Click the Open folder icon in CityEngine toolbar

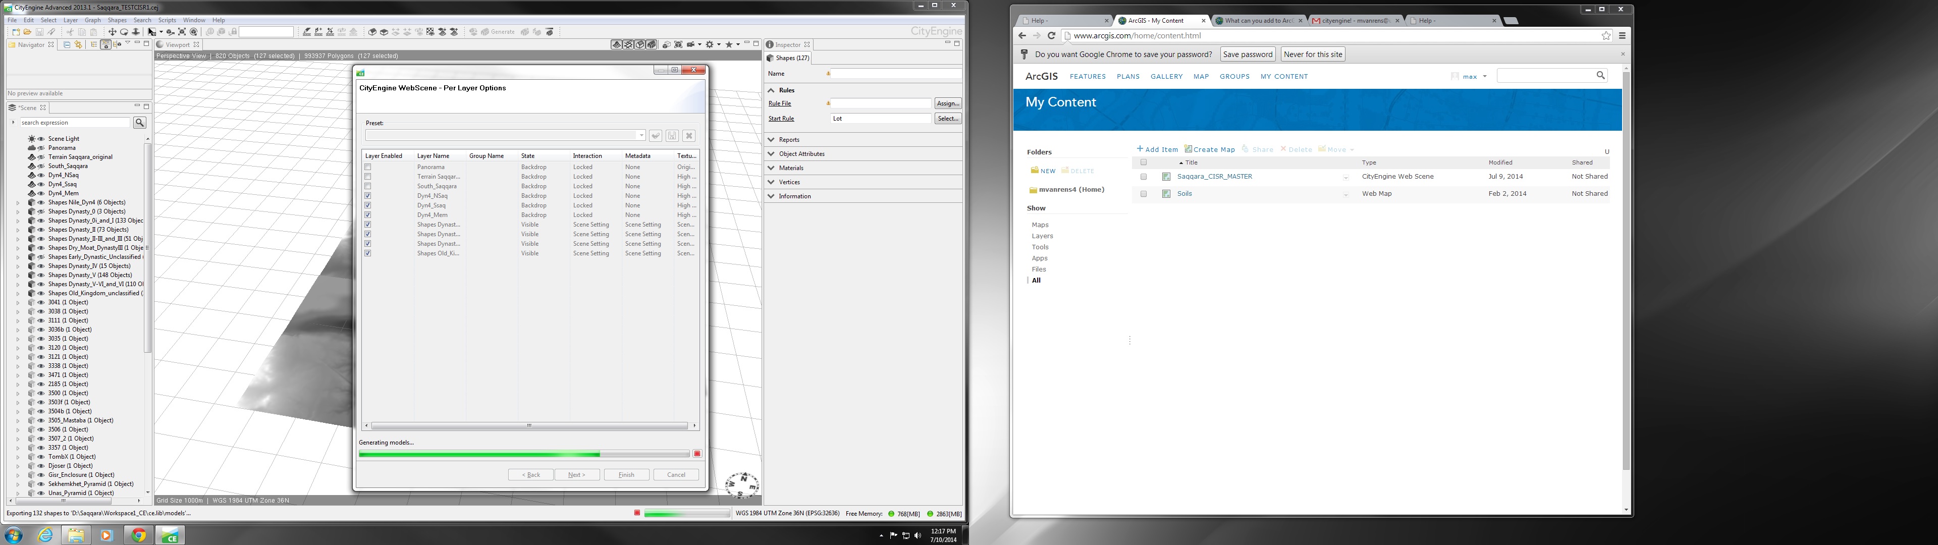(x=27, y=32)
